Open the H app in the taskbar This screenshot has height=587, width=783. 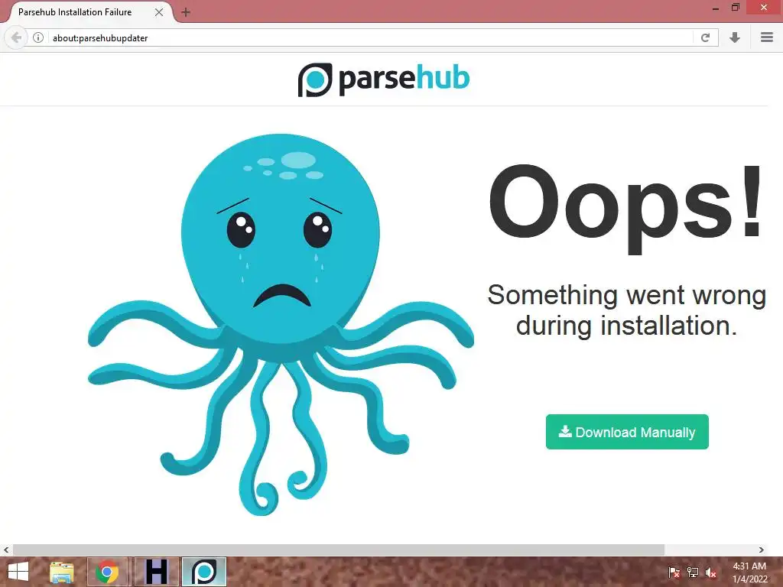[x=156, y=572]
